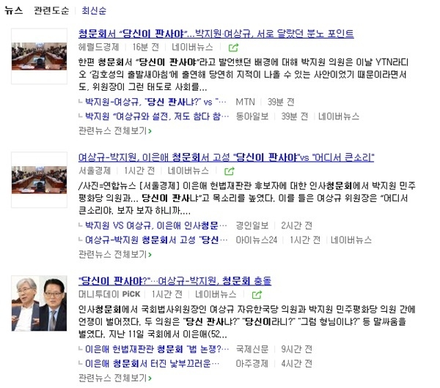Open headline "당신이 판사야?" 여상규-박지원 청문회 충돌
The height and width of the screenshot is (388, 440).
click(x=175, y=280)
